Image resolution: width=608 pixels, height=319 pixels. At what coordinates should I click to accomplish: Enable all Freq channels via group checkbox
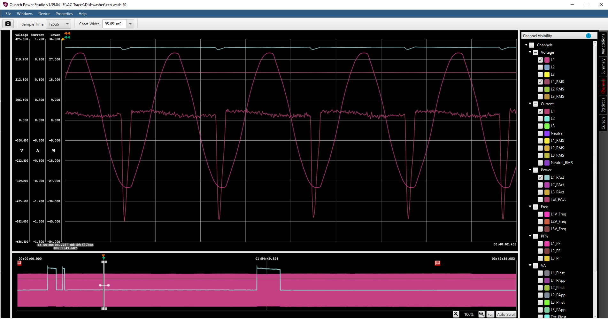coord(535,207)
